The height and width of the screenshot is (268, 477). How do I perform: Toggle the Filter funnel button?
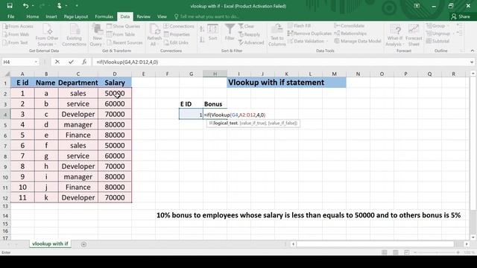pos(230,32)
